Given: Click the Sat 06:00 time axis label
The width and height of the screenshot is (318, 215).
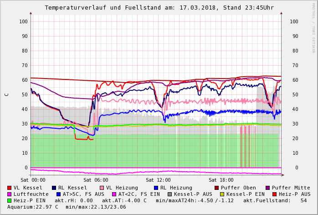Looking at the screenshot, I should click(96, 180).
